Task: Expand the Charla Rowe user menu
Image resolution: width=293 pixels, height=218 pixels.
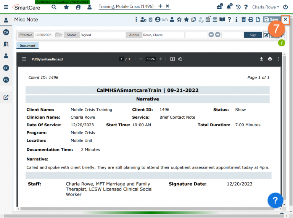Action: (x=266, y=7)
